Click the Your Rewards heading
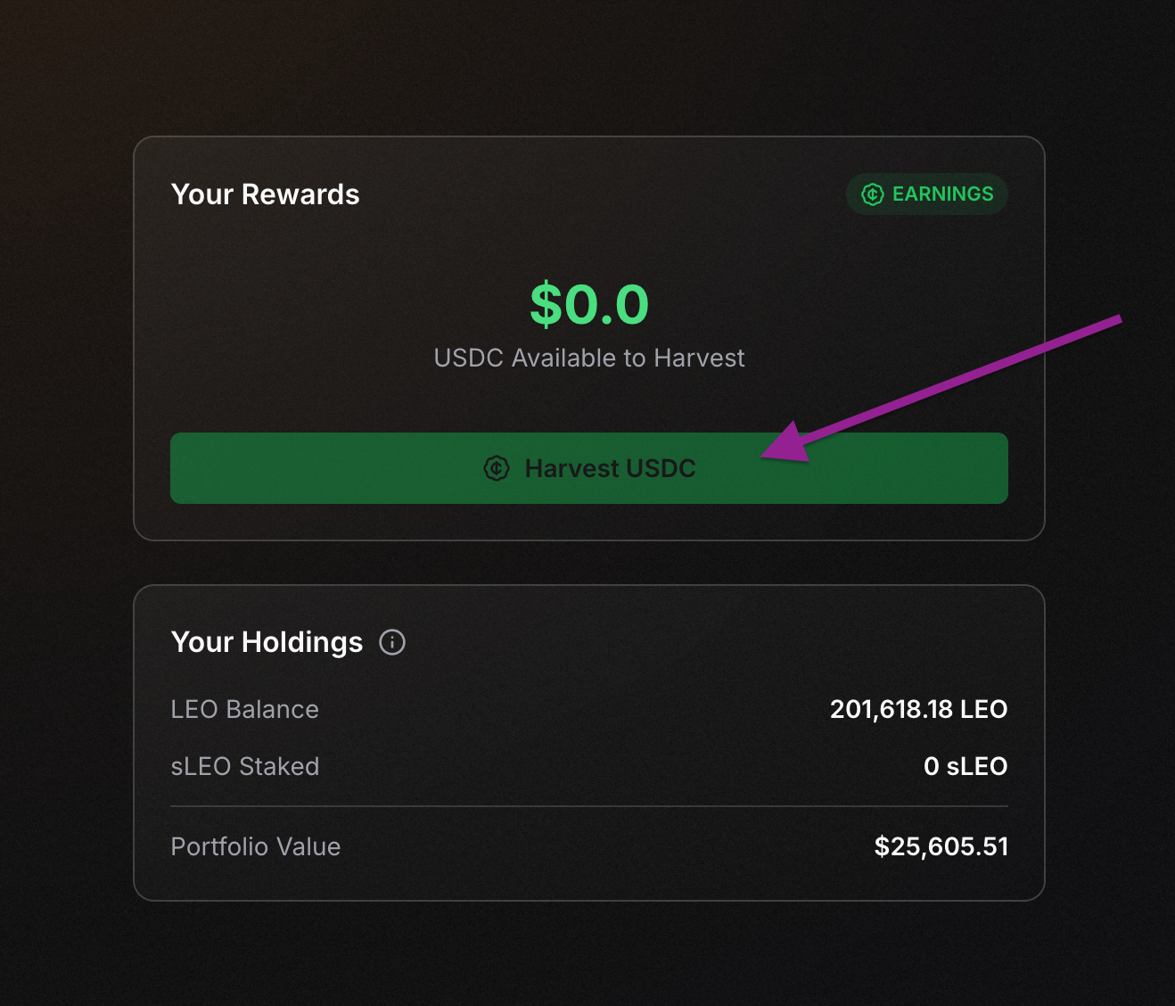 click(x=265, y=194)
